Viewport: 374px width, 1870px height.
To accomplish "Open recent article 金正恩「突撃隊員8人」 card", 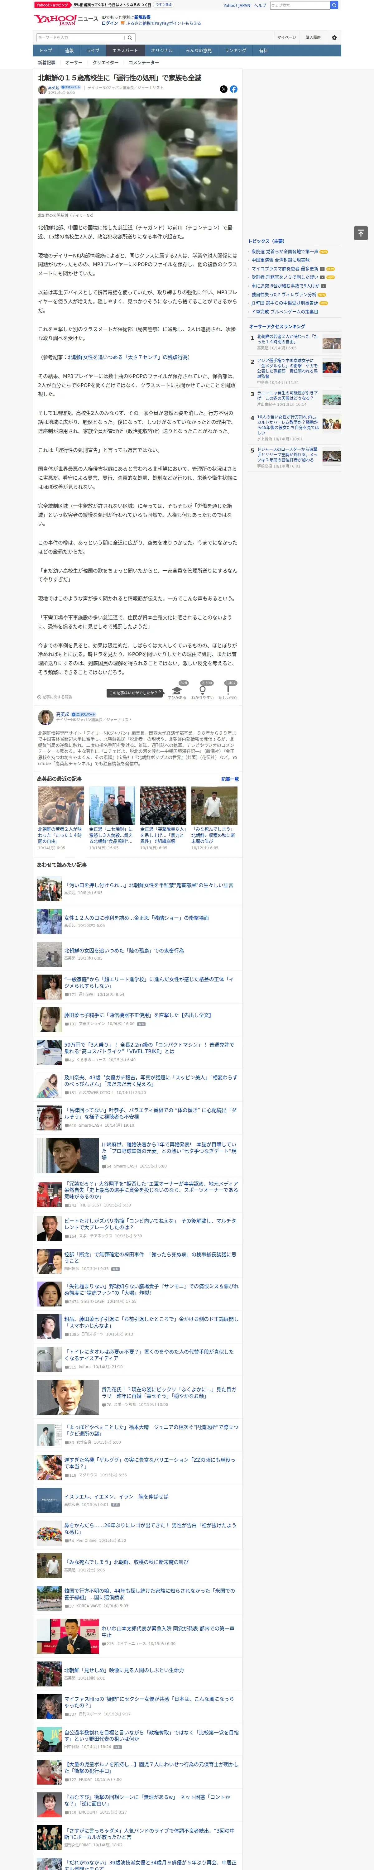I will coord(163,819).
